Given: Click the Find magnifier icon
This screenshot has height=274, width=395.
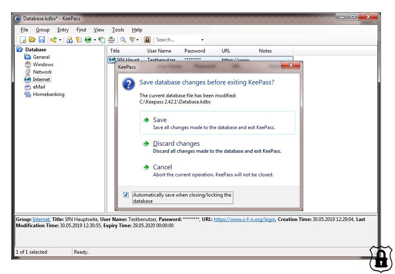Looking at the screenshot, I should coord(123,40).
